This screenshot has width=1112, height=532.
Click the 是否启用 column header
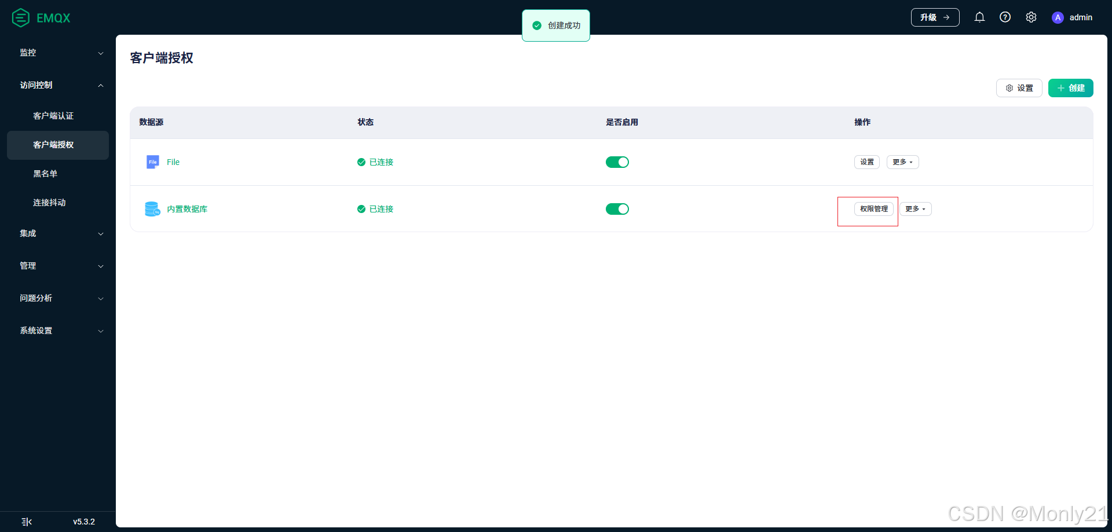click(622, 122)
